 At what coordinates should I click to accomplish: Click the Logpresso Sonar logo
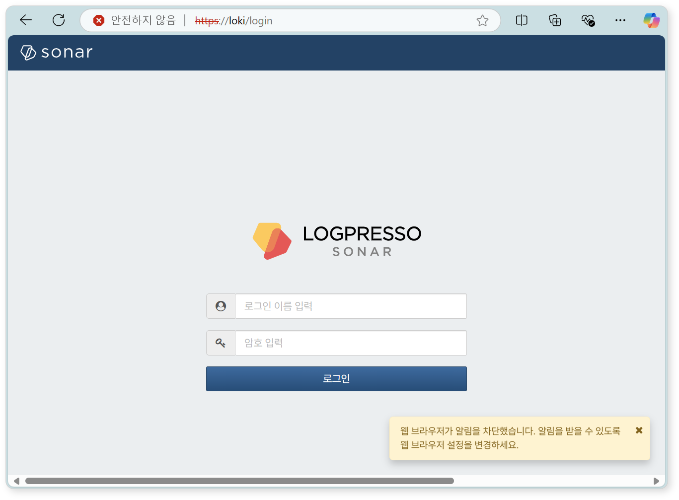tap(337, 241)
